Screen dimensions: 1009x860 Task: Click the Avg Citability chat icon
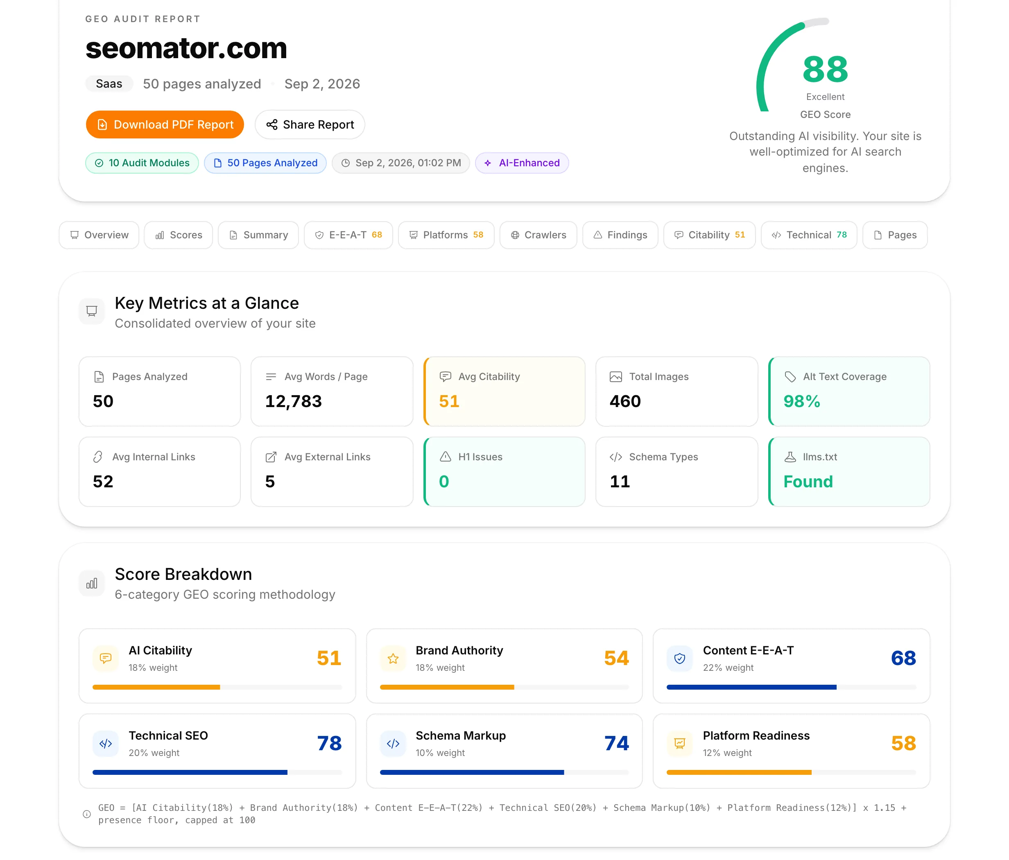pos(445,376)
